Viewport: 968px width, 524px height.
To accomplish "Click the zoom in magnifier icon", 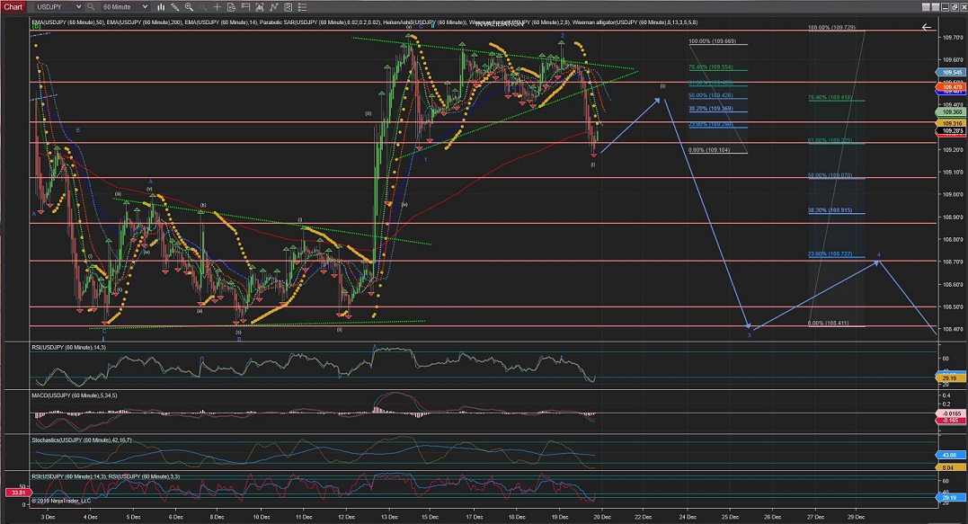I will point(189,7).
